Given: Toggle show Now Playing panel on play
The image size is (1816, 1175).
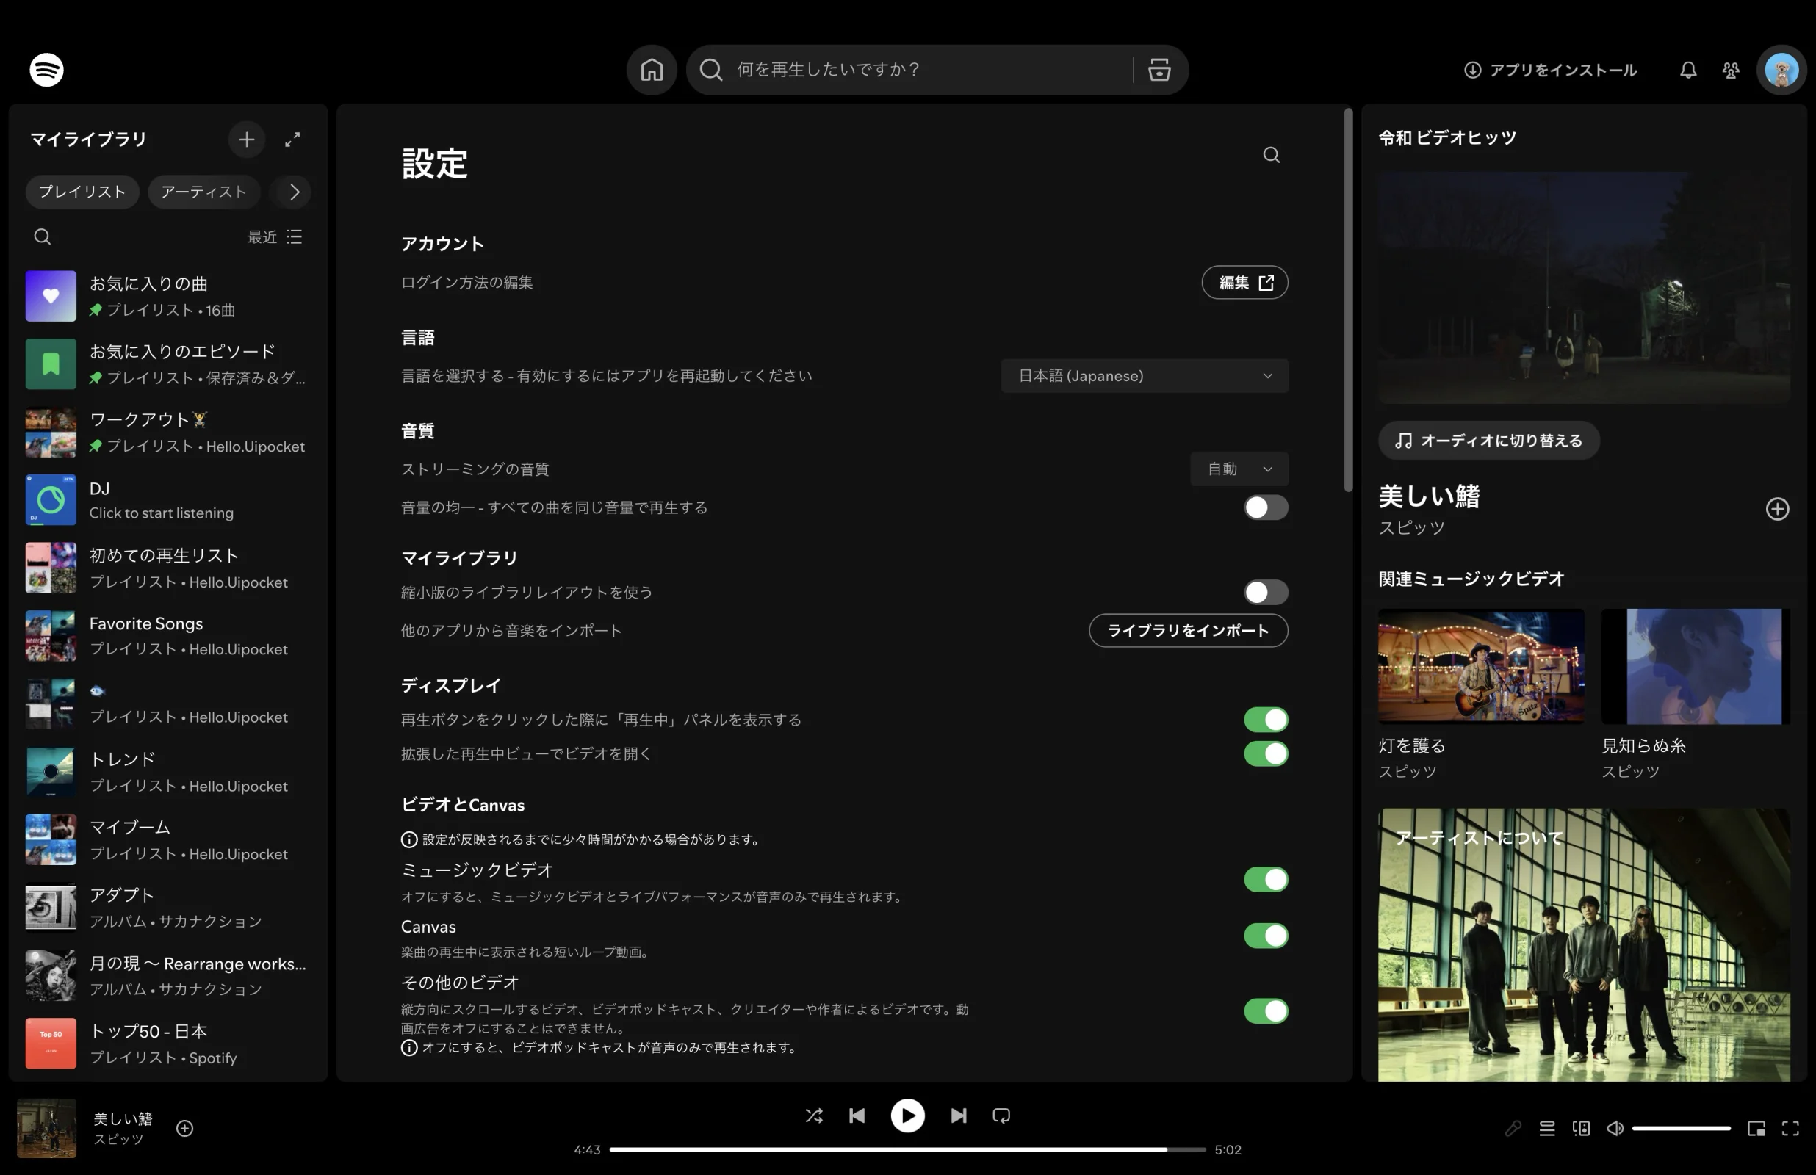Looking at the screenshot, I should click(x=1265, y=720).
